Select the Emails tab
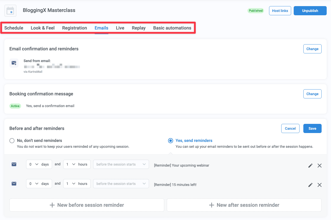The image size is (331, 220). click(x=102, y=28)
